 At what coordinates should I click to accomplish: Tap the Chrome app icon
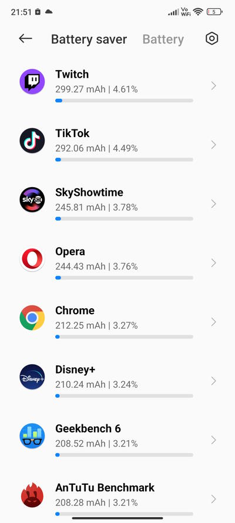(x=32, y=318)
